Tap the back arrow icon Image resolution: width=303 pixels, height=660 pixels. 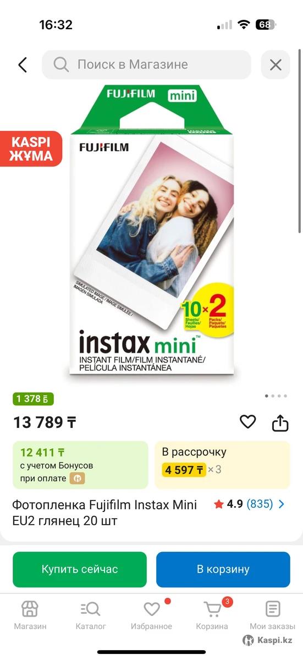click(x=23, y=65)
